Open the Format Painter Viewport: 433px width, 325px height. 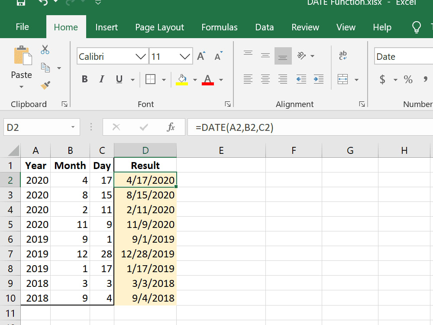pyautogui.click(x=45, y=85)
